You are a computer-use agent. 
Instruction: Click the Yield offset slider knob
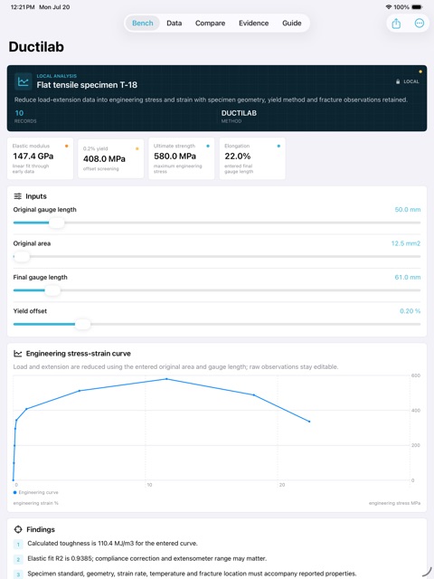point(82,324)
